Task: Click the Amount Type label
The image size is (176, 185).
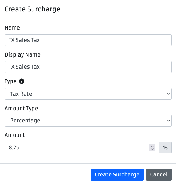Action: (x=21, y=109)
